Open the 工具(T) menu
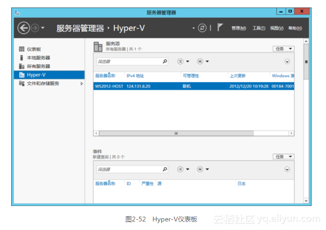The height and width of the screenshot is (230, 326). pos(259,28)
